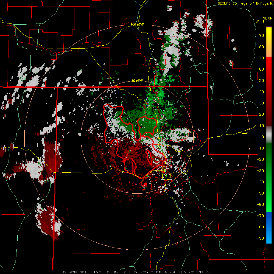The width and height of the screenshot is (274, 274).
Task: Click the gray zero-velocity segment of color bar
Action: [x=269, y=135]
